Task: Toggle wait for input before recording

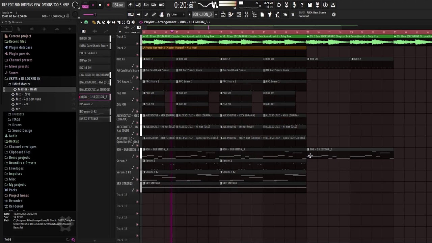Action: point(138,5)
